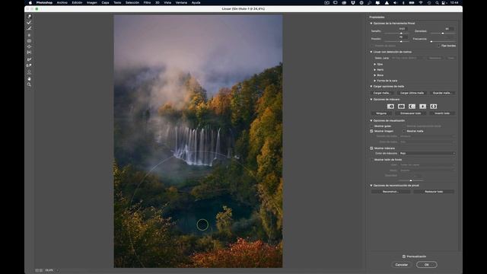Click the Intersect with Selection mask icon
Image resolution: width=487 pixels, height=274 pixels.
423,107
